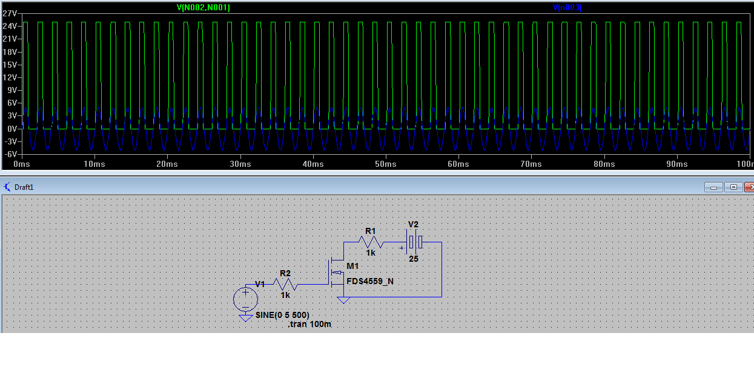The image size is (754, 385).
Task: Close the Draft1 schematic window
Action: pos(749,187)
